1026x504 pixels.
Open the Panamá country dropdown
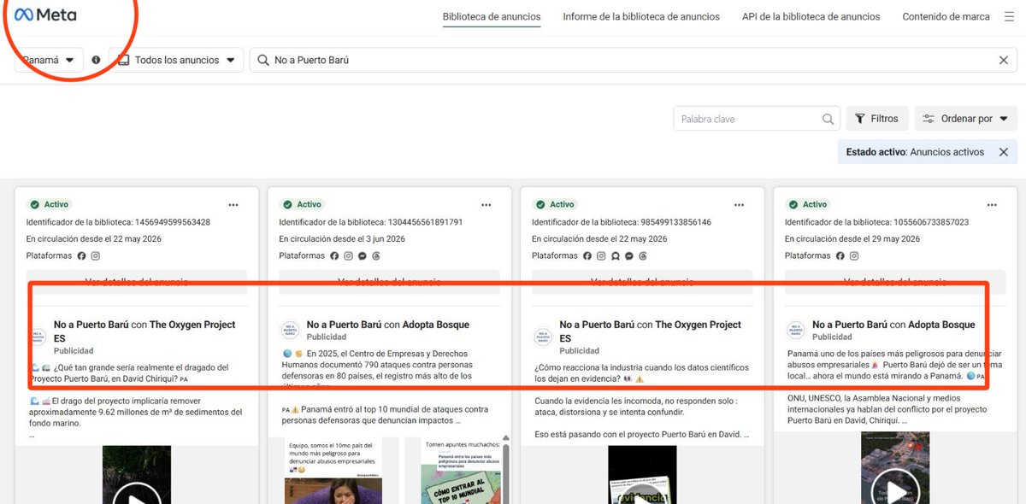pyautogui.click(x=49, y=60)
